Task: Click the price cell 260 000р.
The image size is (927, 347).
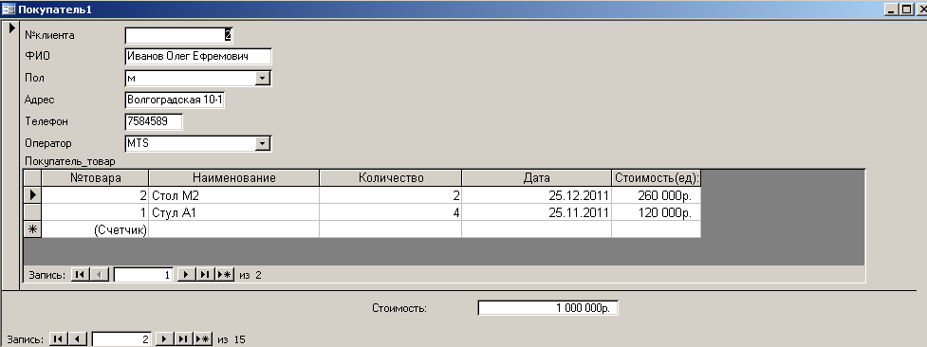Action: tap(657, 195)
